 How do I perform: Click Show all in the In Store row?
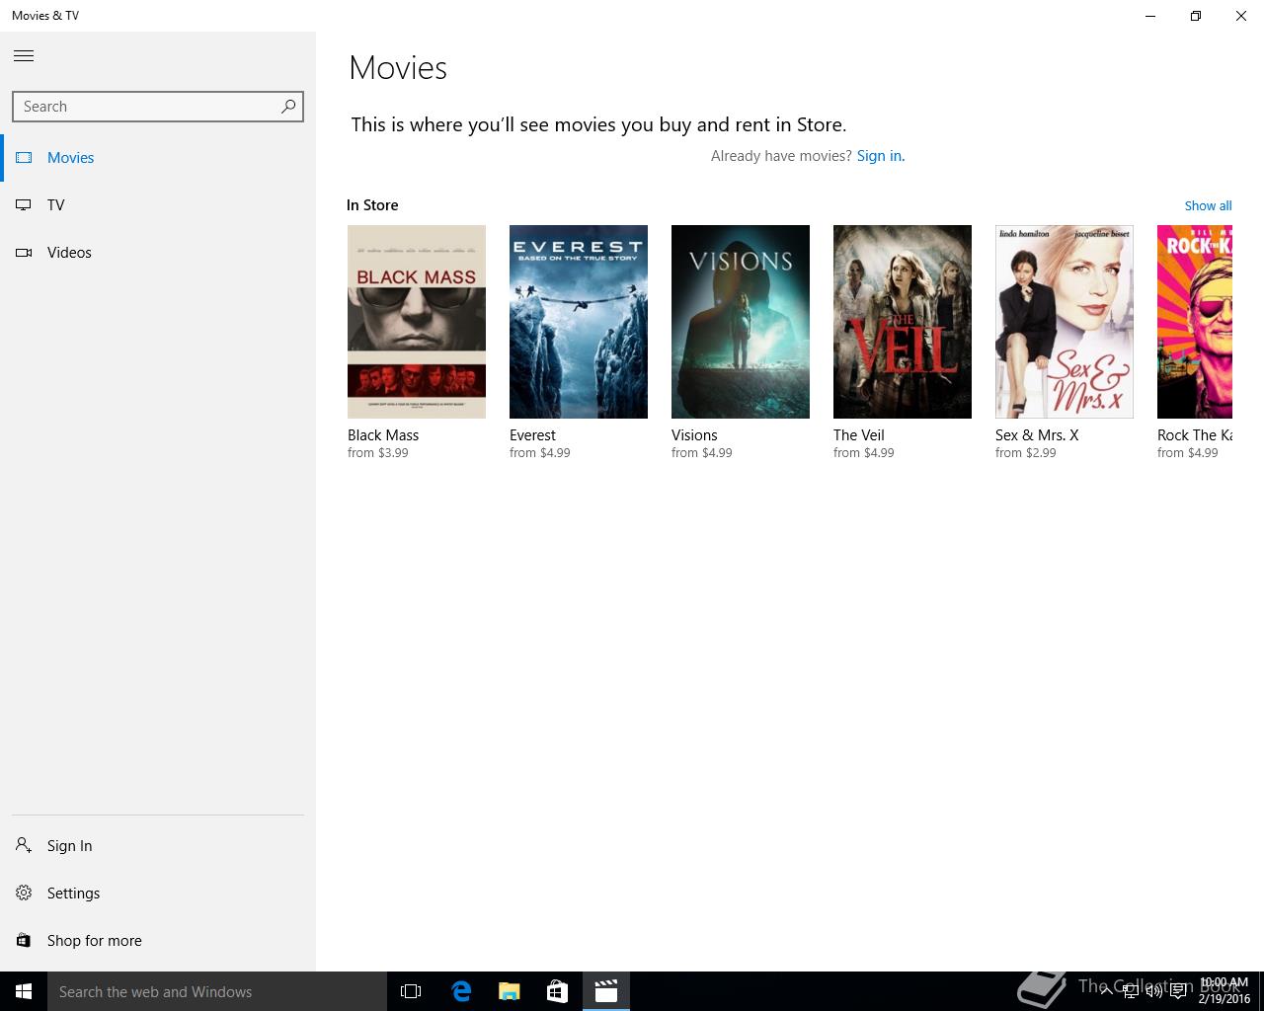tap(1208, 205)
